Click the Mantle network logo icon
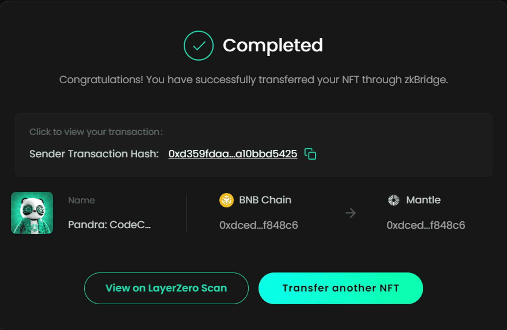The image size is (507, 330). point(394,200)
